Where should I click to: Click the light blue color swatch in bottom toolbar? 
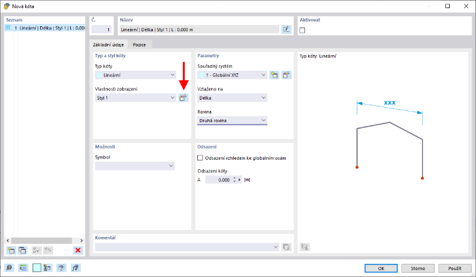click(37, 268)
